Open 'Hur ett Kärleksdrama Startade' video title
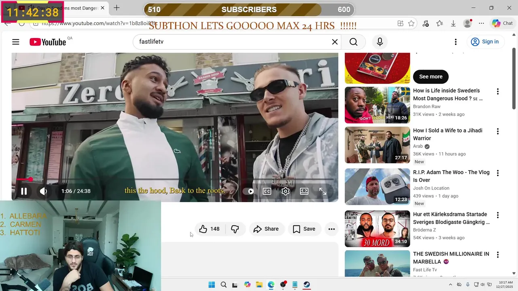This screenshot has height=291, width=518. click(451, 218)
